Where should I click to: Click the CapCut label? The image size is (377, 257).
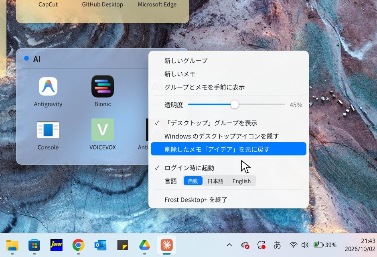48,4
